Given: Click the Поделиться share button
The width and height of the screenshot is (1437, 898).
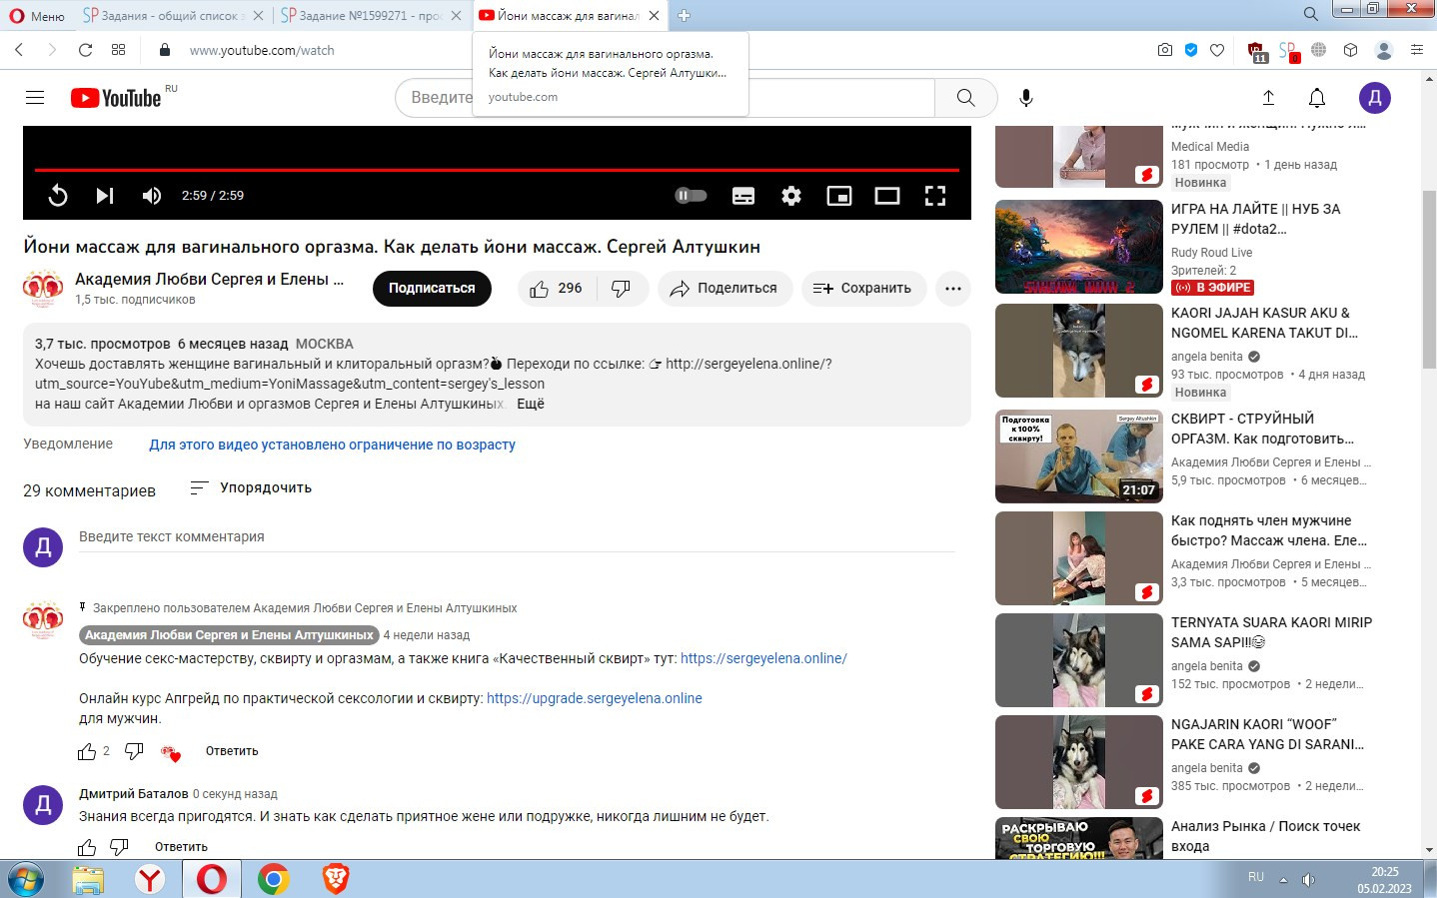Looking at the screenshot, I should coord(724,289).
